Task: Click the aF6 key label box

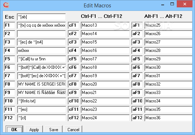Action: coord(137,67)
